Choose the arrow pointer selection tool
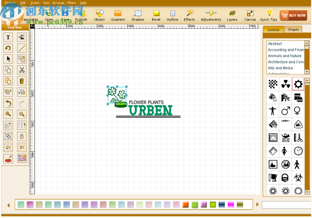The height and width of the screenshot is (218, 312). click(8, 59)
